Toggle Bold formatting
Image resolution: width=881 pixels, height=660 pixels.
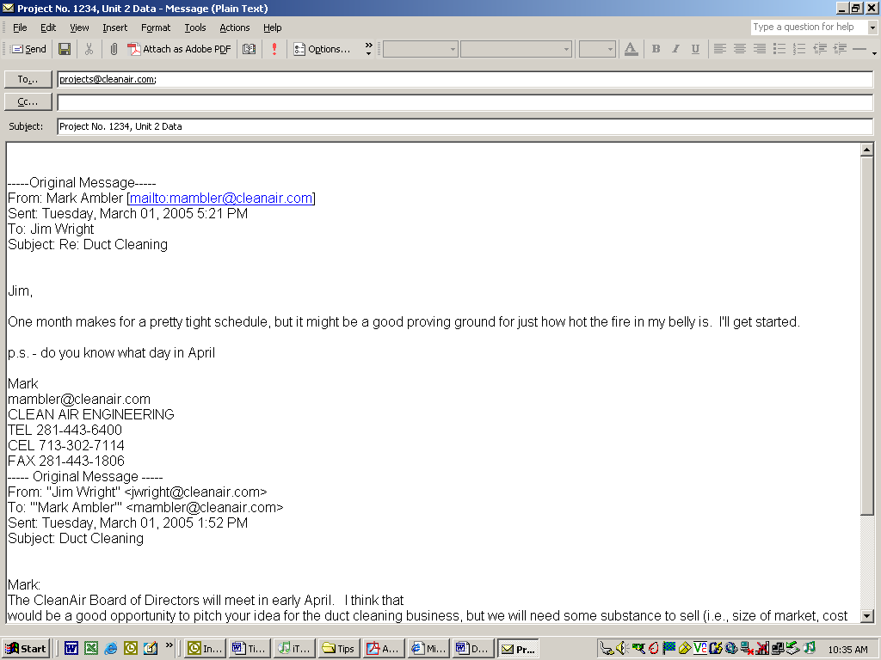656,49
